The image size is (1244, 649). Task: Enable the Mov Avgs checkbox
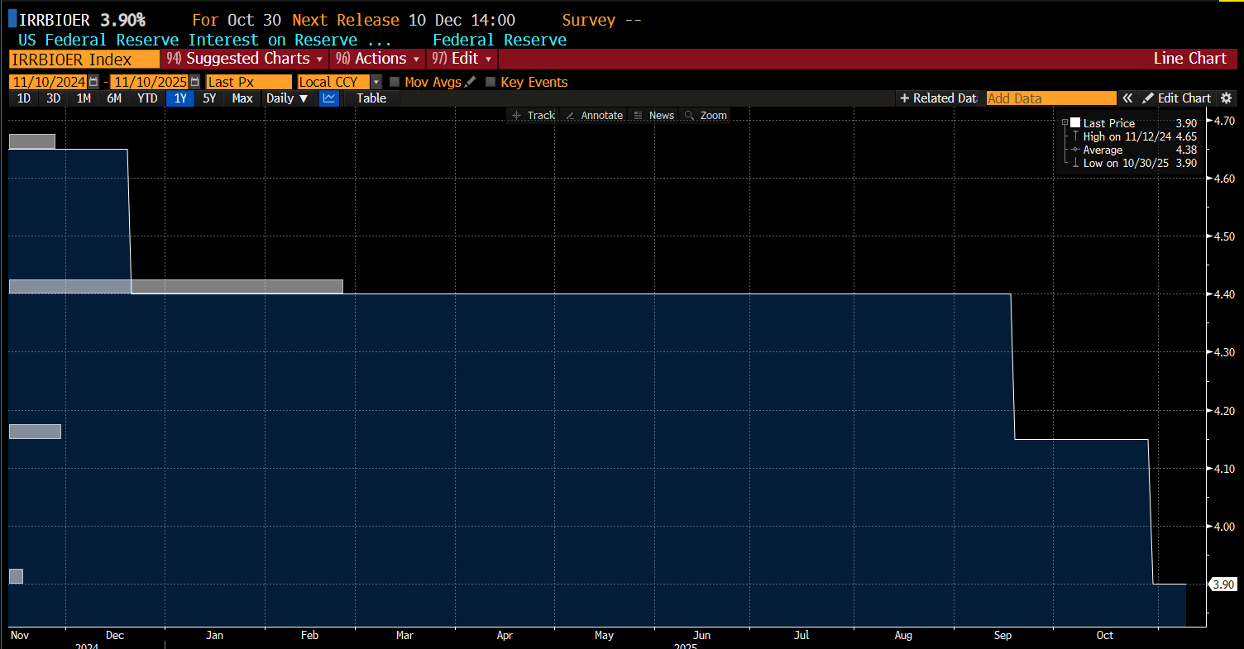click(x=395, y=82)
